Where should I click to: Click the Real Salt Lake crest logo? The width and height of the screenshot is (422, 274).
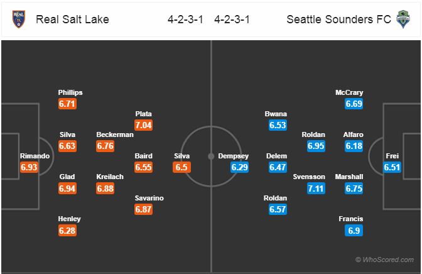[19, 19]
